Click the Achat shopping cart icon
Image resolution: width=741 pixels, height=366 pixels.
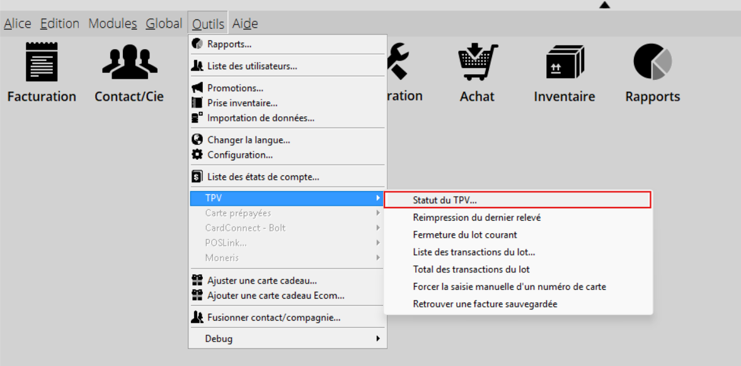(477, 62)
